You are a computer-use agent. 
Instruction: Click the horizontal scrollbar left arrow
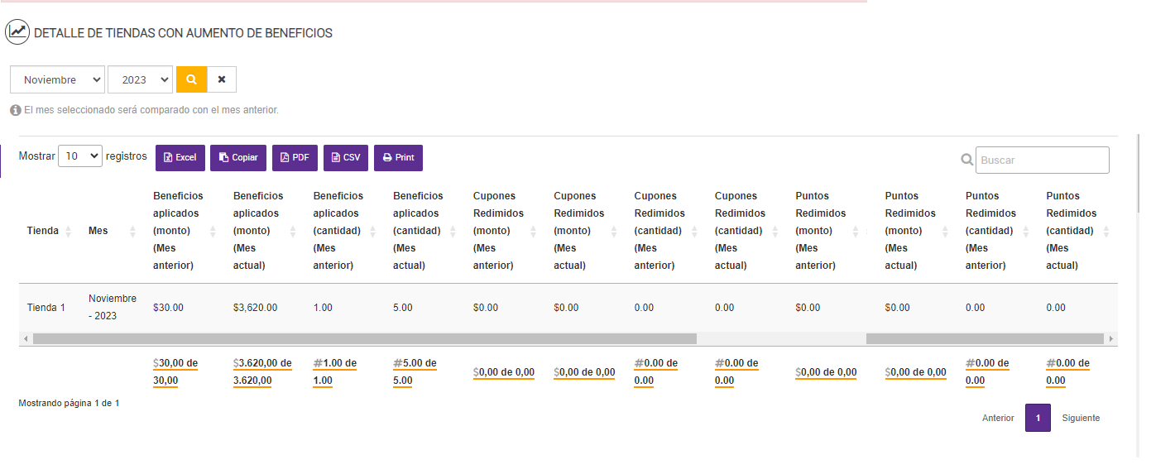point(26,339)
